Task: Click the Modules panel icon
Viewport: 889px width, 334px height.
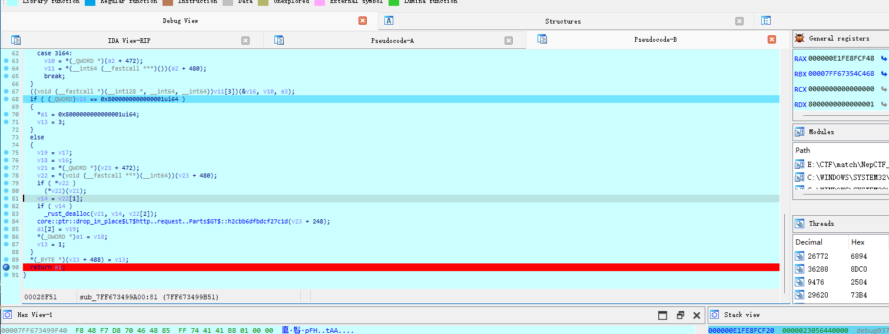Action: (x=800, y=132)
